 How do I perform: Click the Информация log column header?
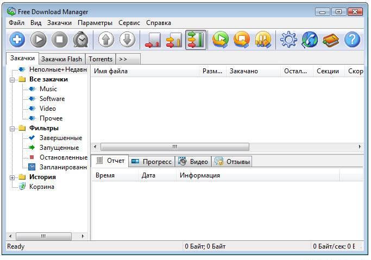tap(258, 175)
